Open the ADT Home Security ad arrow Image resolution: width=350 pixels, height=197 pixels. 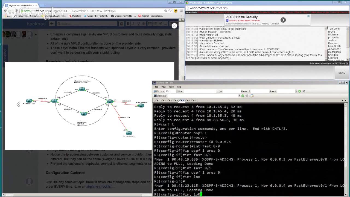tap(283, 20)
